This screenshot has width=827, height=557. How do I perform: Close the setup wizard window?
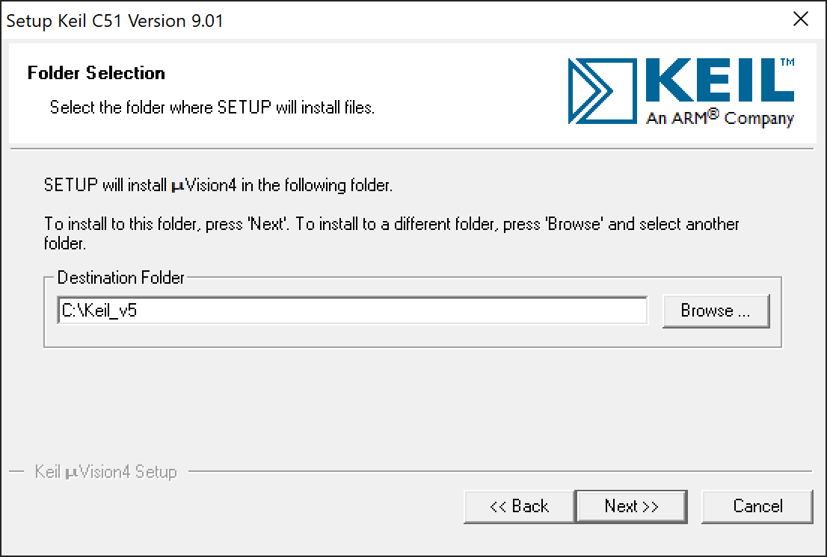coord(801,19)
